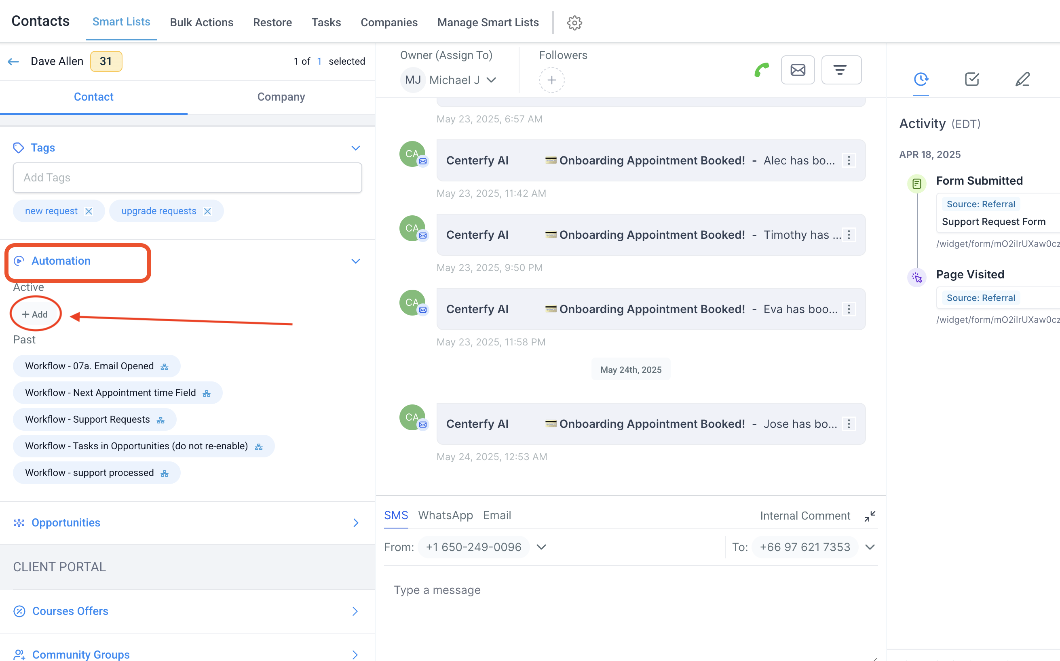
Task: Open the Tasks checkbox icon tab
Action: tap(972, 79)
